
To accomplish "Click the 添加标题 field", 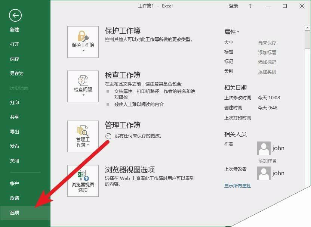I will click(x=267, y=53).
